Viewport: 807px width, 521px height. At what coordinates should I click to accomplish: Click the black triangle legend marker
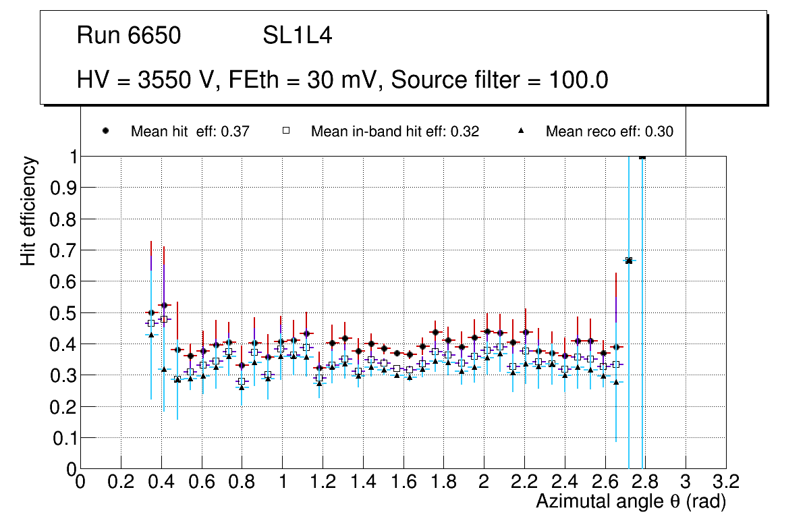pyautogui.click(x=520, y=132)
